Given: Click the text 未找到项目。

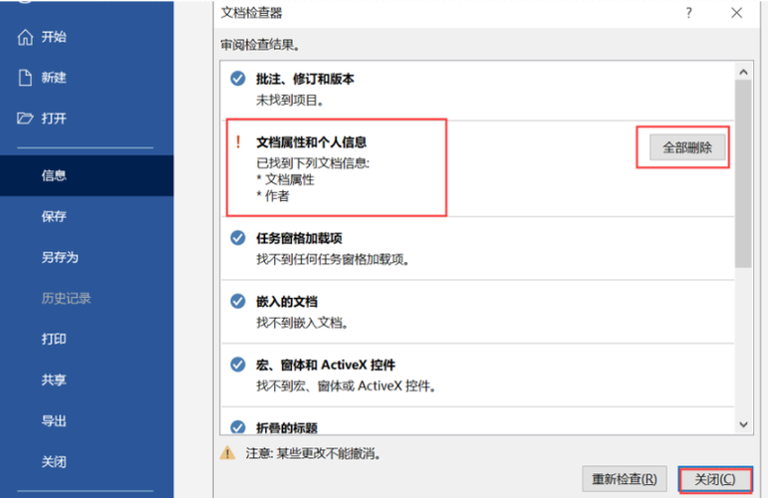Looking at the screenshot, I should tap(290, 101).
